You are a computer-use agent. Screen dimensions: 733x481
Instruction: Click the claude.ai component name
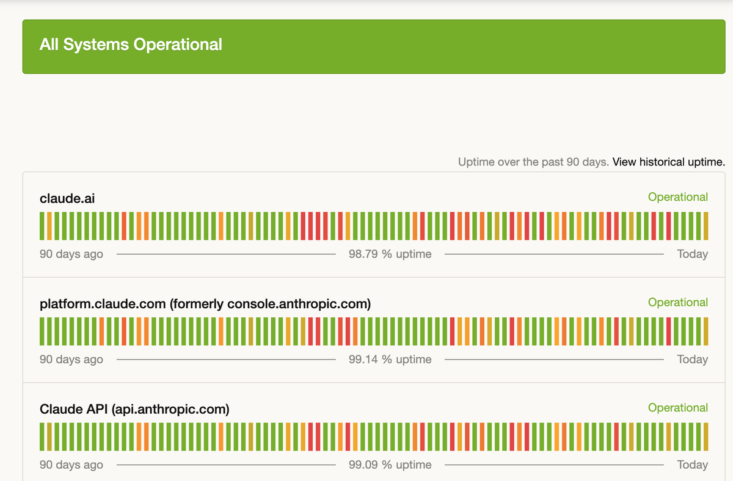tap(67, 198)
